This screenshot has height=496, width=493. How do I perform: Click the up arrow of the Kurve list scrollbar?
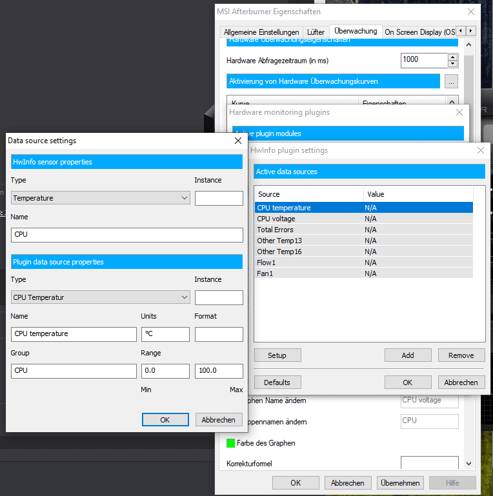[452, 101]
